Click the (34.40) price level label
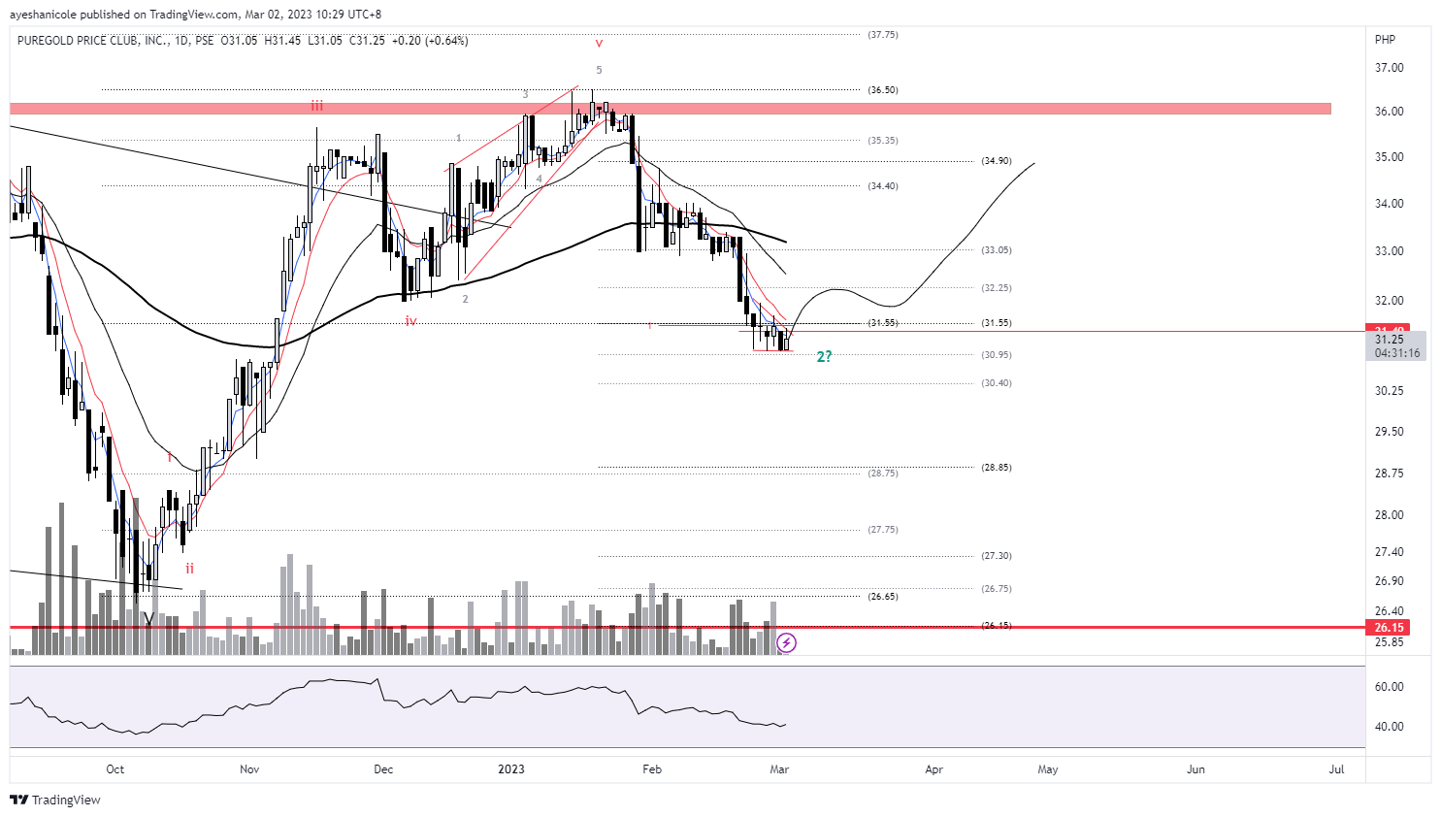This screenshot has height=817, width=1441. [883, 186]
